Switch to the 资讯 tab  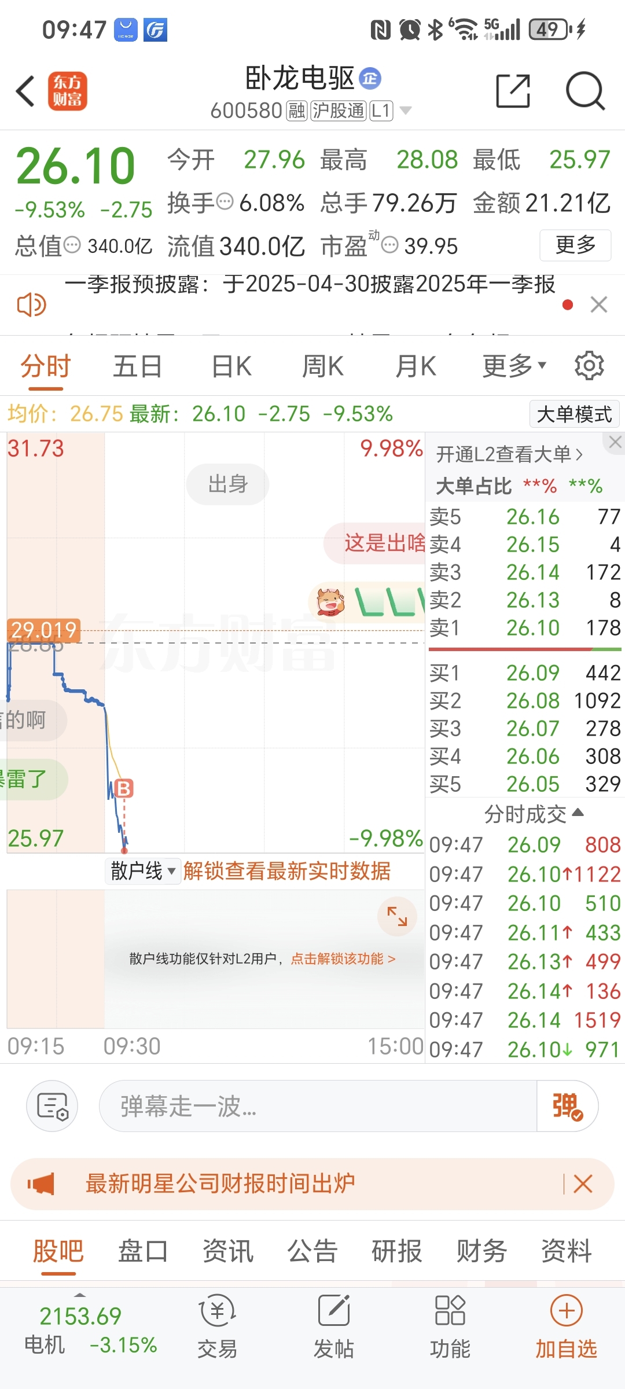[228, 1251]
